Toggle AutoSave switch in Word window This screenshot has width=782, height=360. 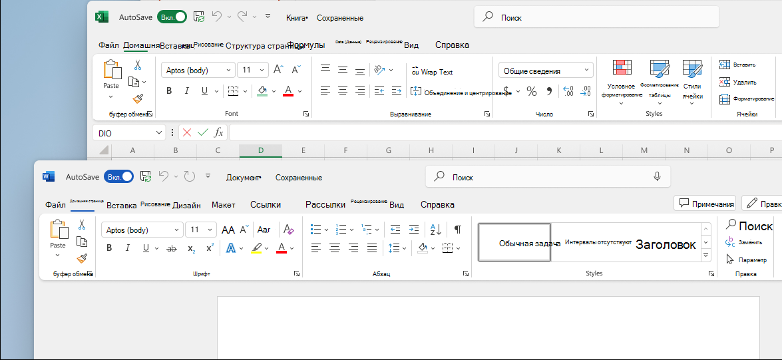point(118,176)
